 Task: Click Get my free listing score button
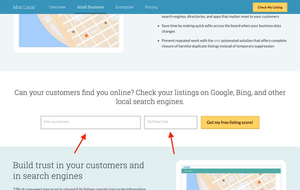[x=230, y=123]
